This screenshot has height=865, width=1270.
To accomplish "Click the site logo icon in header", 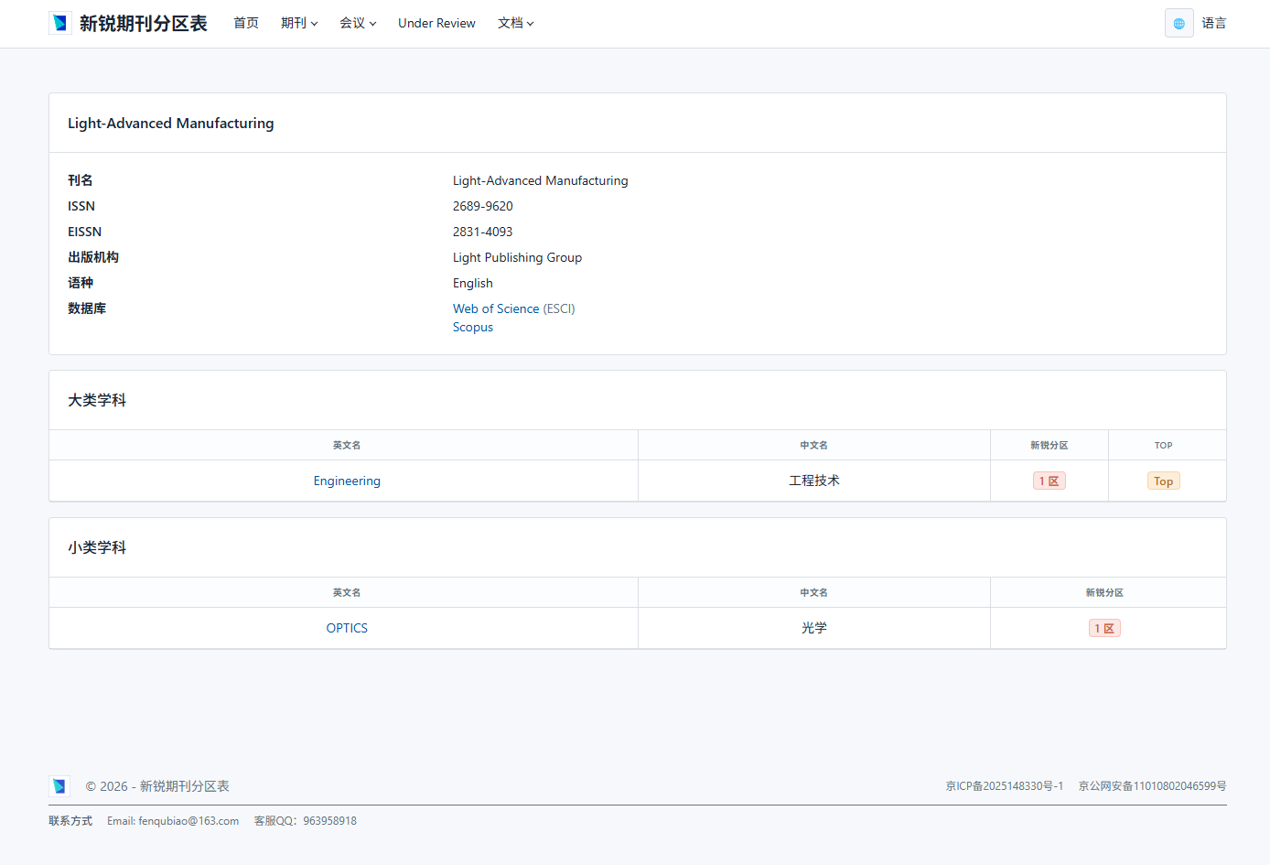I will (60, 23).
